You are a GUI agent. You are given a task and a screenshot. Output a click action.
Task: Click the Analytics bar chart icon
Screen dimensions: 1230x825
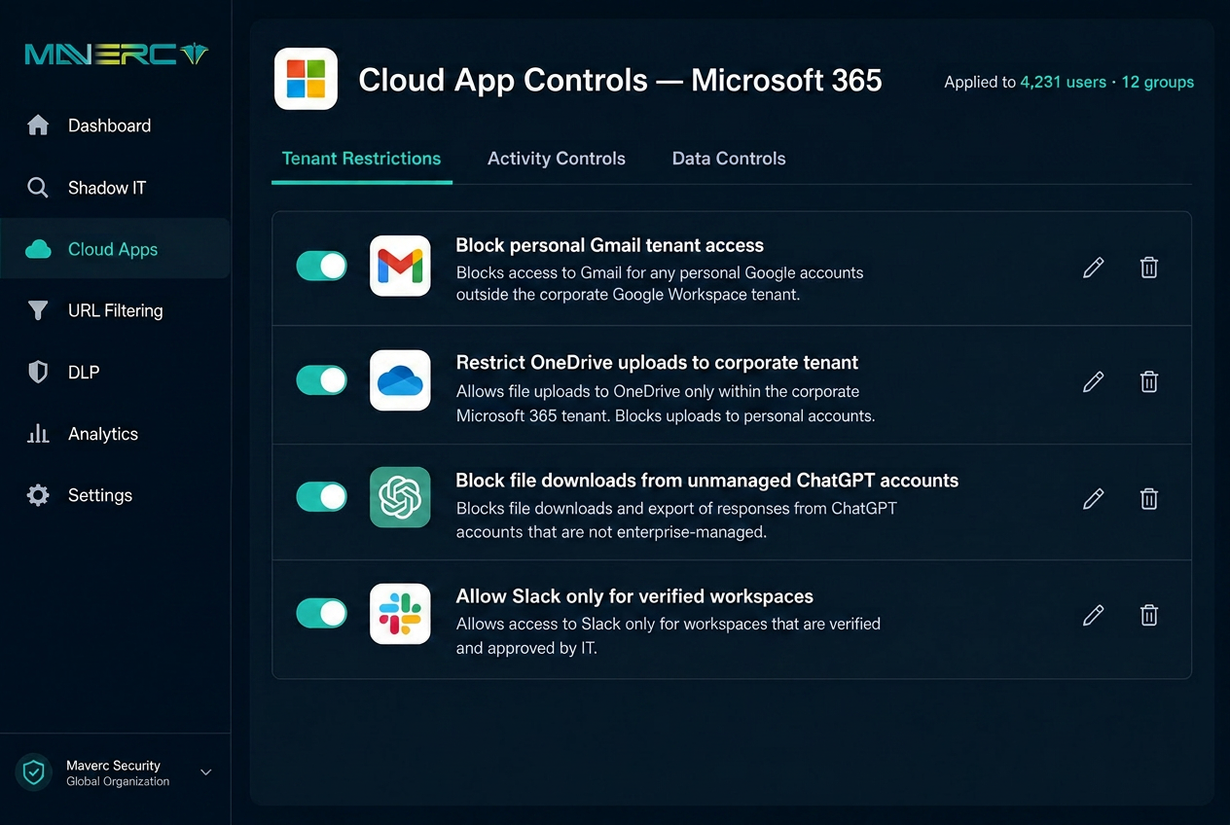click(x=38, y=434)
